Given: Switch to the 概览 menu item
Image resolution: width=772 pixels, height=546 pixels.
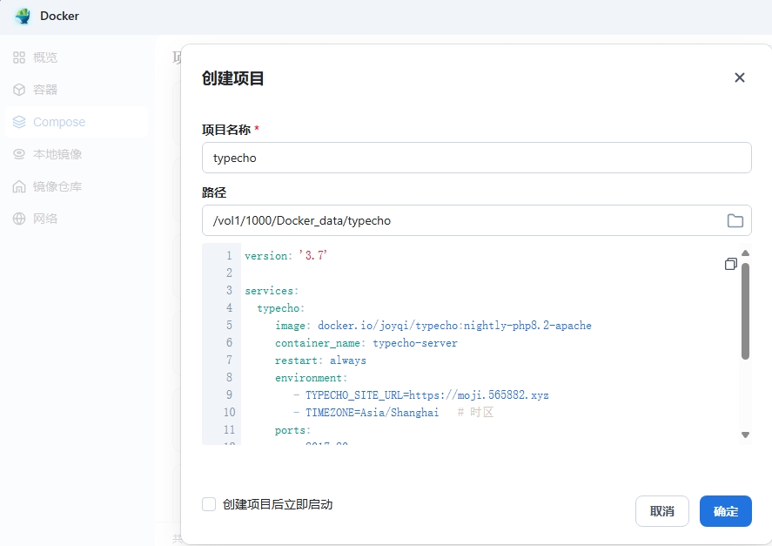Looking at the screenshot, I should [45, 57].
